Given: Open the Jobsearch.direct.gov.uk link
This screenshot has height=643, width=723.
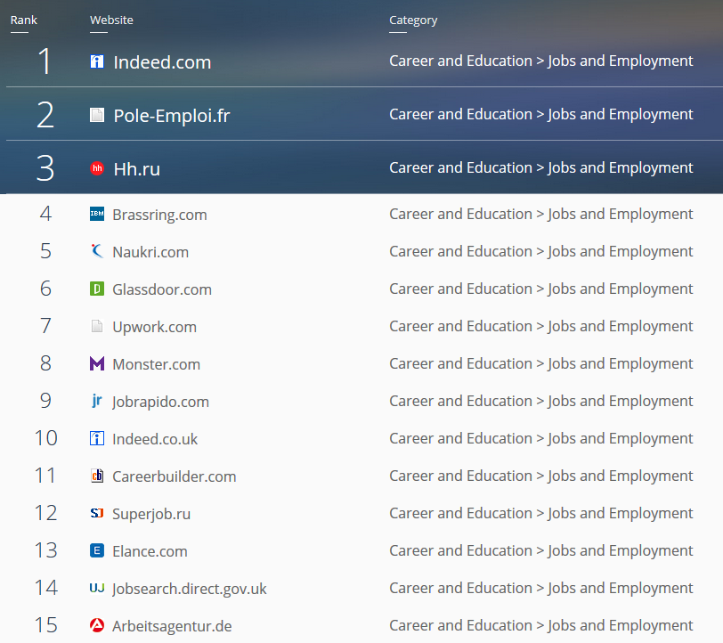Looking at the screenshot, I should 190,589.
